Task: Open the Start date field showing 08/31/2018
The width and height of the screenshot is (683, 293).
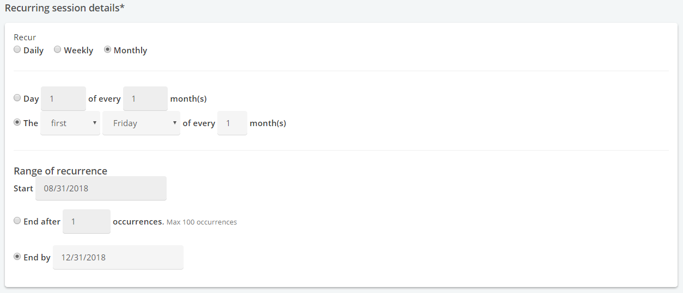Action: (101, 189)
